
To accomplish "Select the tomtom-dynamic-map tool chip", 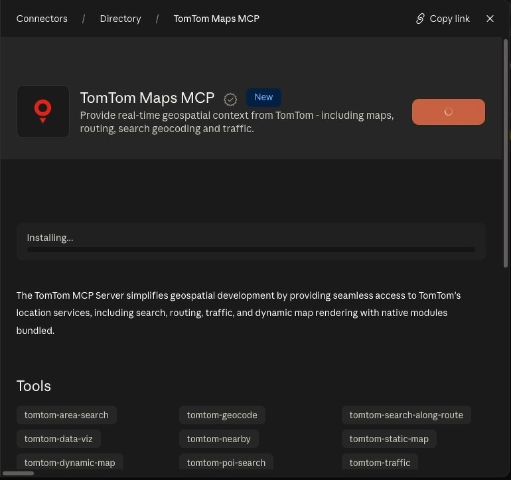I will point(70,462).
